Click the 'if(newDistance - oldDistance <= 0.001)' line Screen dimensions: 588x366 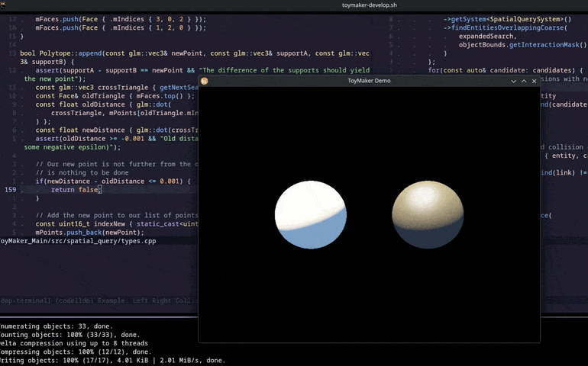click(113, 181)
